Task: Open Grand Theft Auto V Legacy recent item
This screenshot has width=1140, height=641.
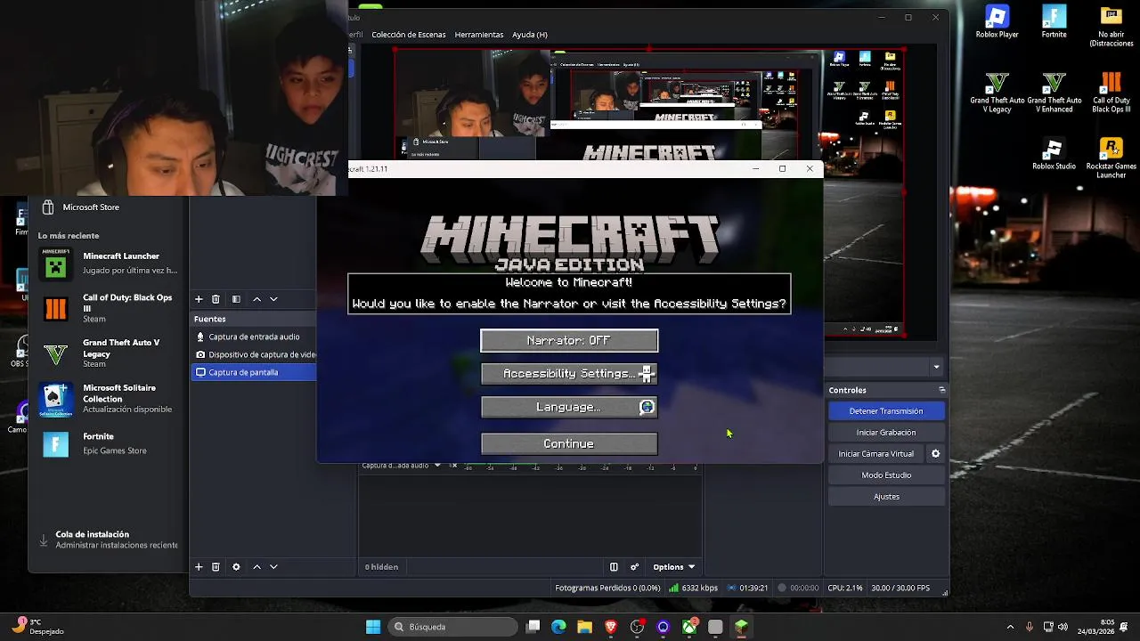Action: (109, 353)
